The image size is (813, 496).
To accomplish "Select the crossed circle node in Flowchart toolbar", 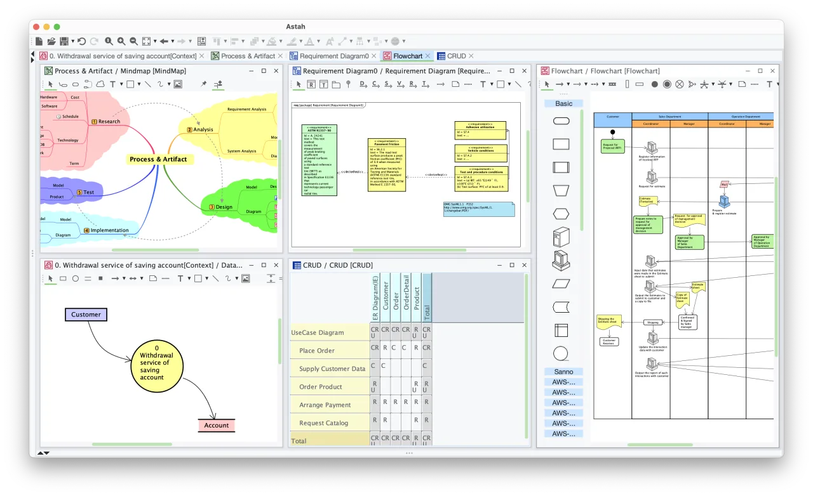I will (x=679, y=84).
